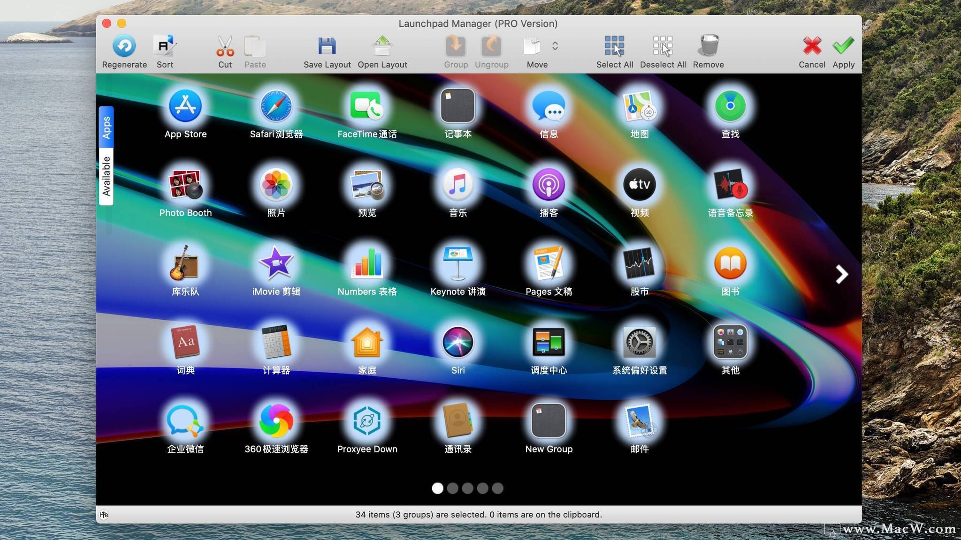Select the Siri icon
The image size is (961, 540).
pos(458,342)
